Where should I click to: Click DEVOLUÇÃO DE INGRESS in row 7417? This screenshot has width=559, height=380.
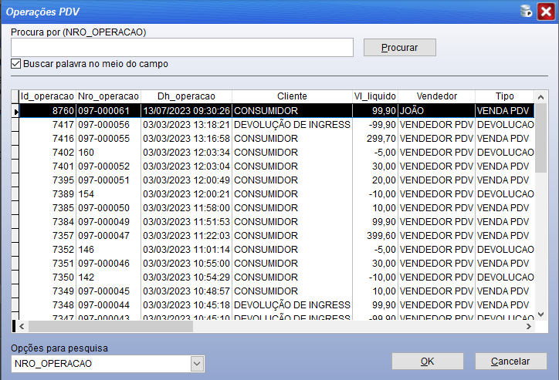pyautogui.click(x=292, y=125)
